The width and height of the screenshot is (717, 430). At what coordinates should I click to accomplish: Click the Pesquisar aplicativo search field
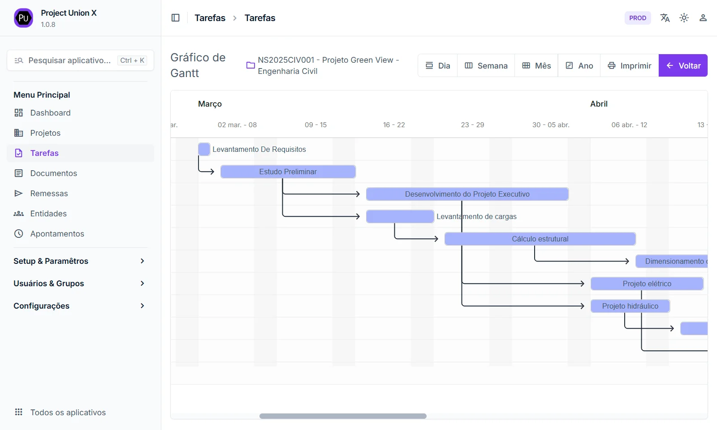69,60
